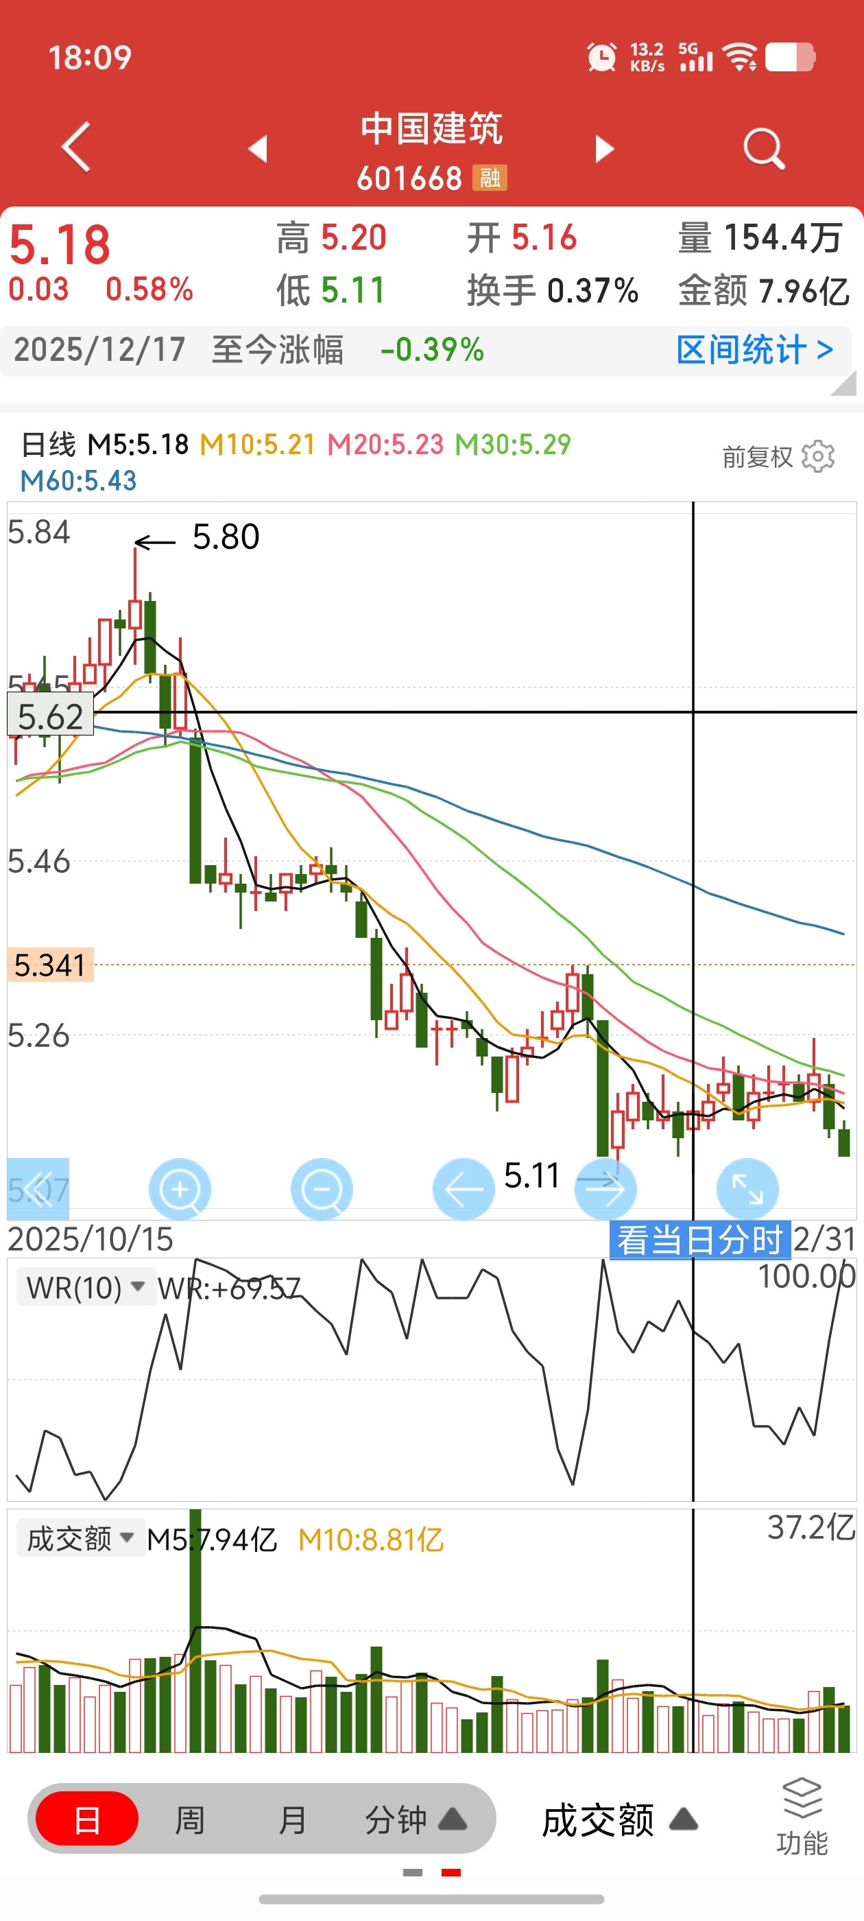Expand bottom 成交额 indicator selector
This screenshot has height=1921, width=864.
pos(619,1820)
